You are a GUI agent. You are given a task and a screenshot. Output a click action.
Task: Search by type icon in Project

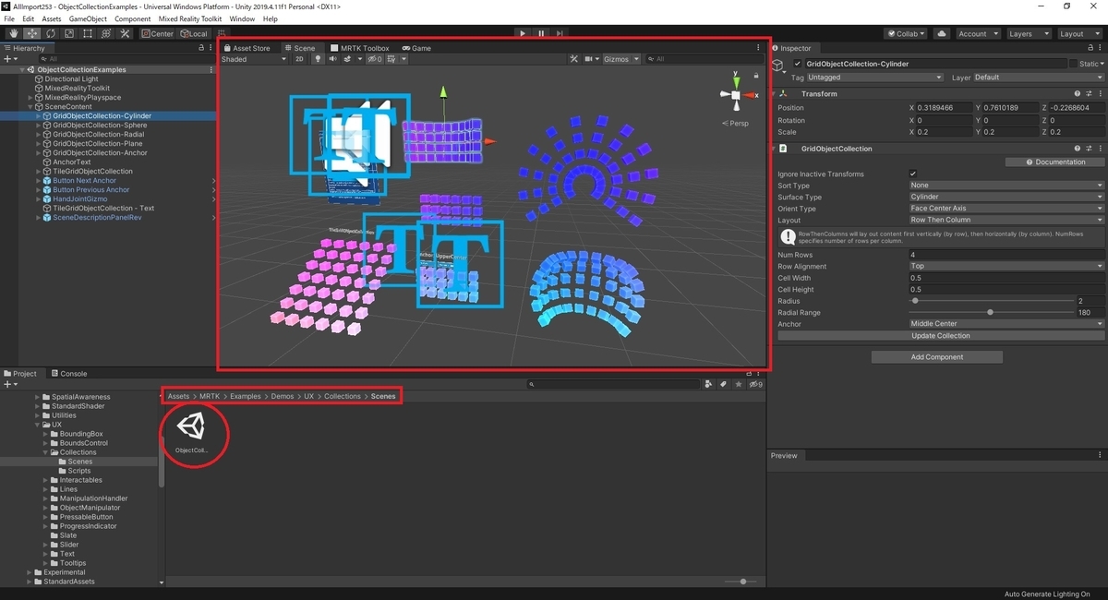pos(709,384)
